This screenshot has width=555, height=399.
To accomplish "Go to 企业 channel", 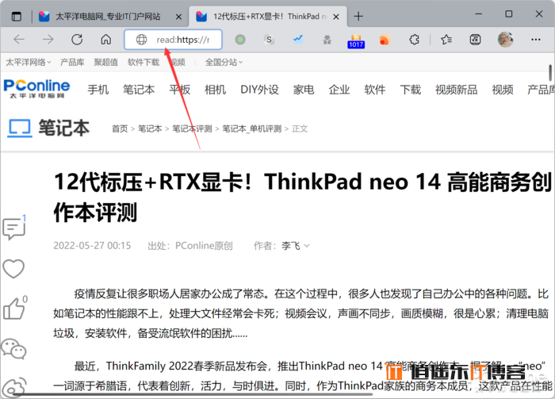I will (x=339, y=90).
